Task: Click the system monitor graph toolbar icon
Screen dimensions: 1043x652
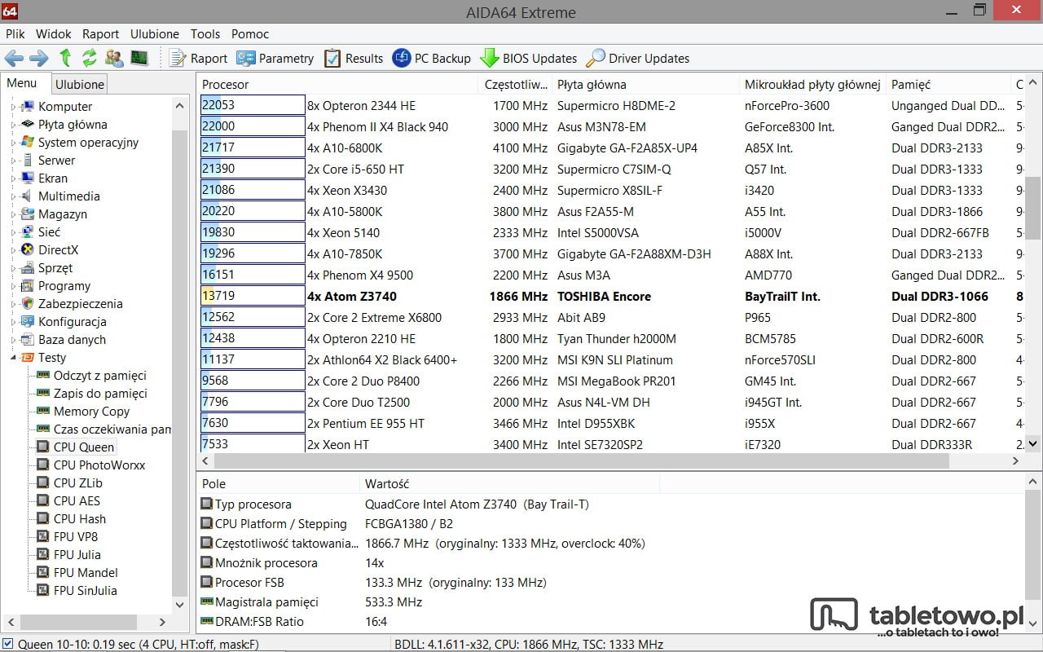Action: tap(139, 58)
